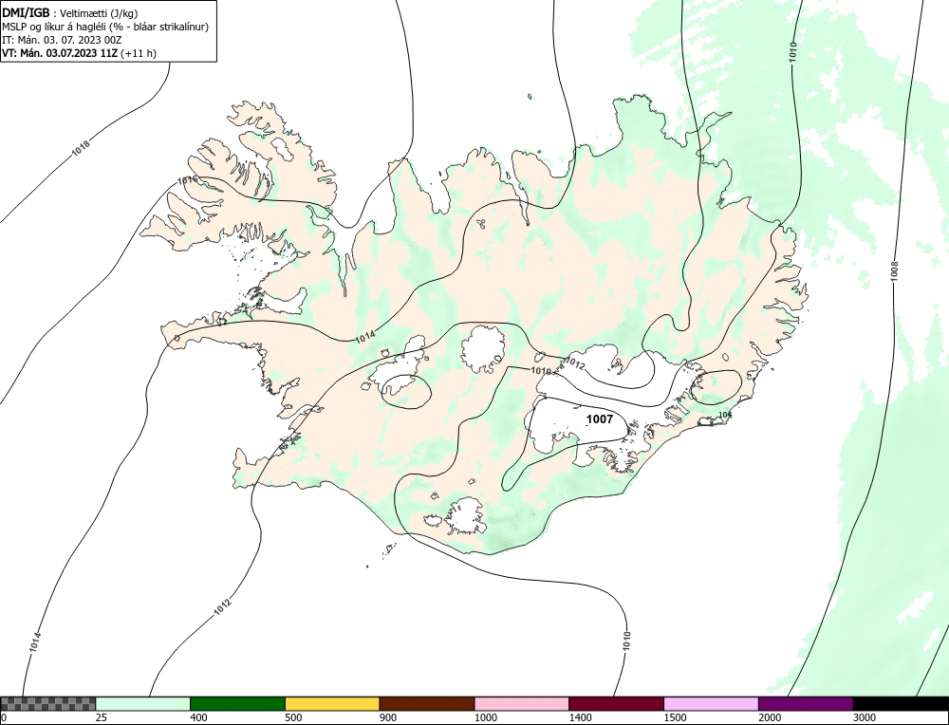This screenshot has width=949, height=725.
Task: Click the '3000' value on the legend scale
Action: click(864, 717)
